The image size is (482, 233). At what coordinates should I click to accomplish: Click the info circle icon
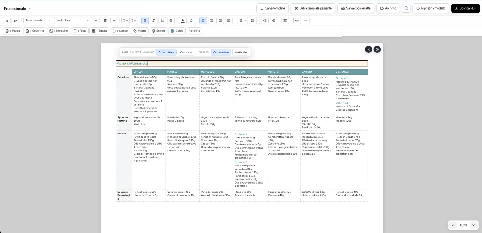(x=406, y=8)
